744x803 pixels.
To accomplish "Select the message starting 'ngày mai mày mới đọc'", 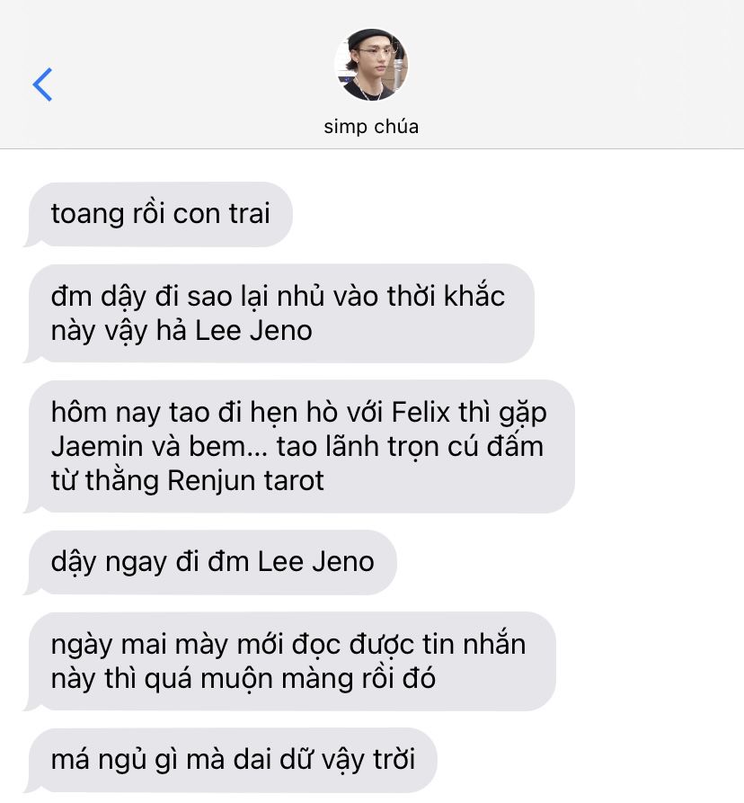I will click(x=289, y=661).
